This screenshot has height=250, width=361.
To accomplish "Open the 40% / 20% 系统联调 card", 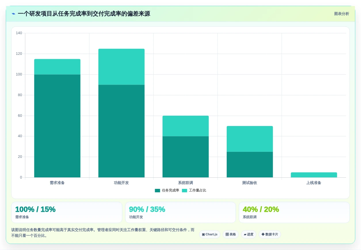I will point(294,212).
